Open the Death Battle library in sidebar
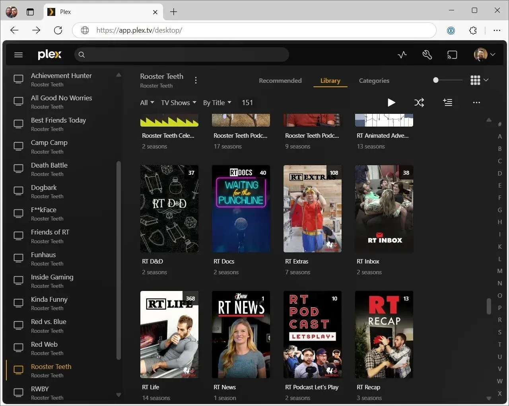509x406 pixels. coord(49,165)
